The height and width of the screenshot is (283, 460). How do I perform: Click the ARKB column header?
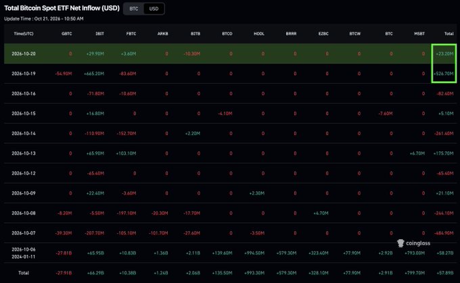pyautogui.click(x=163, y=34)
